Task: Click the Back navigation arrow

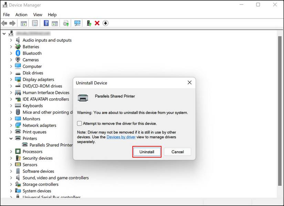Action: [4, 23]
